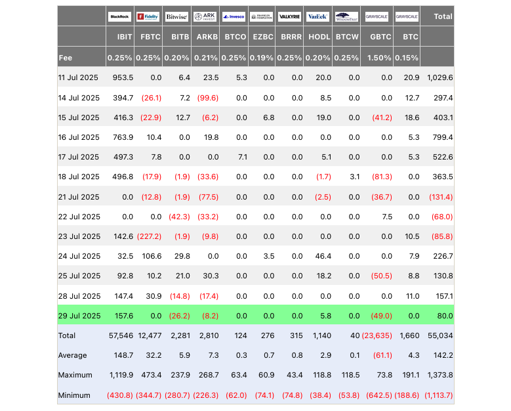Click the Average row label

tap(72, 355)
